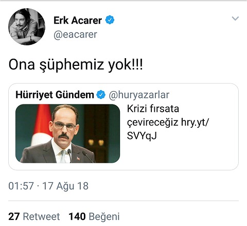This screenshot has height=226, width=247.
Task: Show the 27 Retweet list
Action: (34, 216)
